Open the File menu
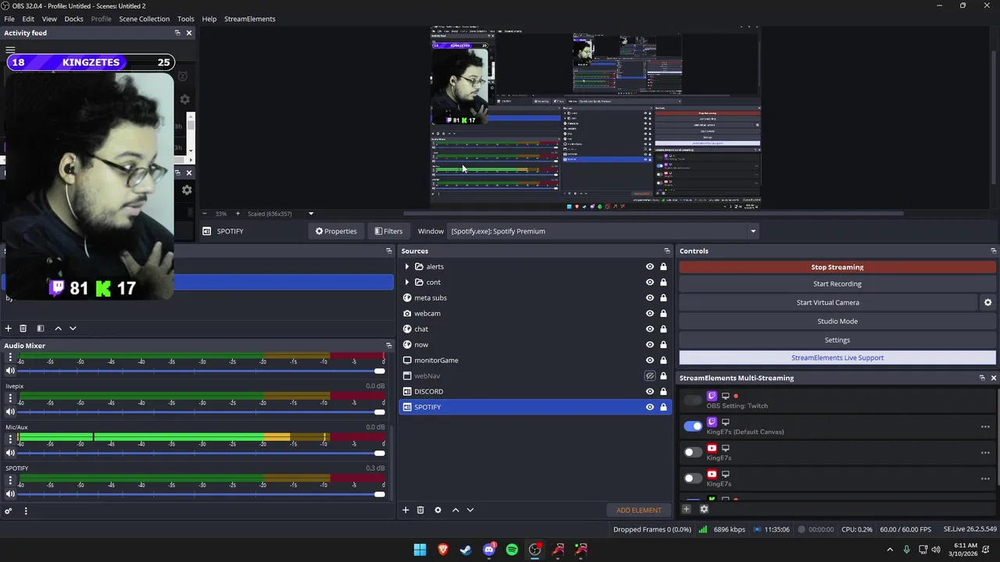The height and width of the screenshot is (562, 1000). tap(9, 19)
